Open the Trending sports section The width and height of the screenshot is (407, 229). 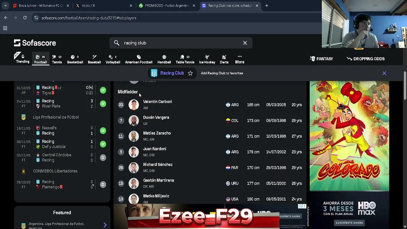click(23, 59)
